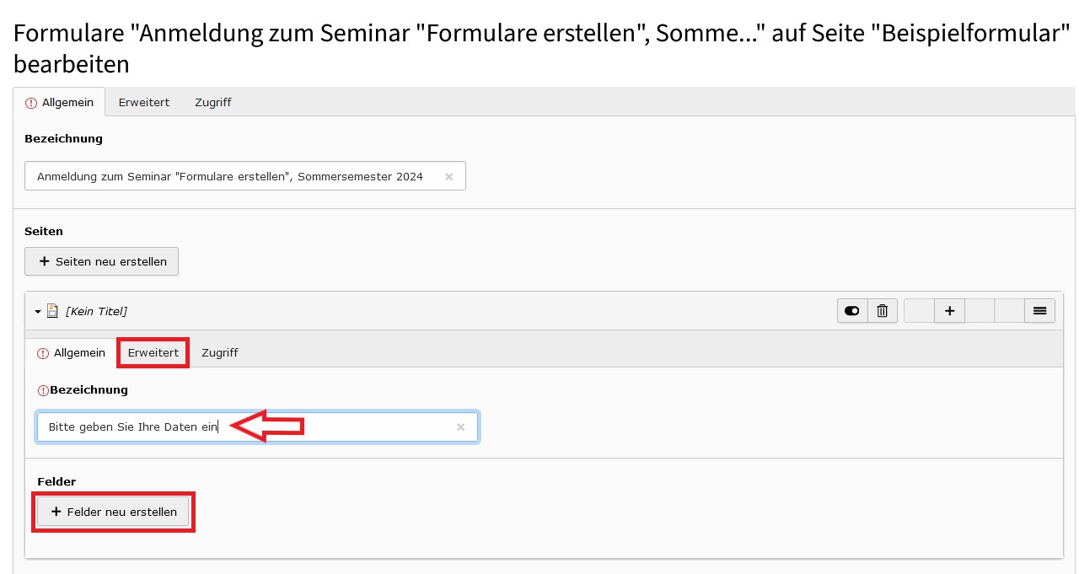Collapse the [Kein Titel] page record
1090x574 pixels.
coord(38,311)
